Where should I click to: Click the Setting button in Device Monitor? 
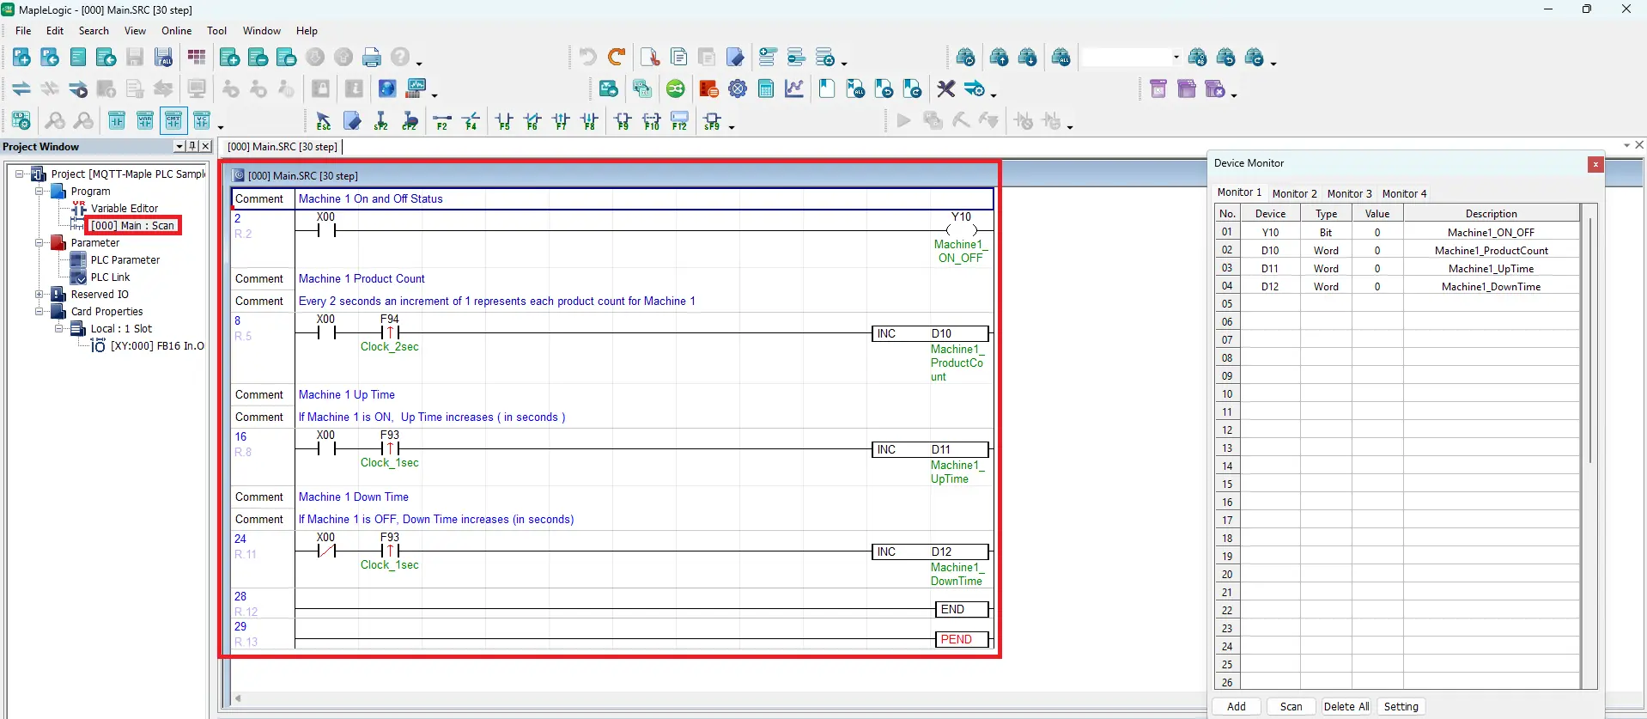tap(1401, 706)
